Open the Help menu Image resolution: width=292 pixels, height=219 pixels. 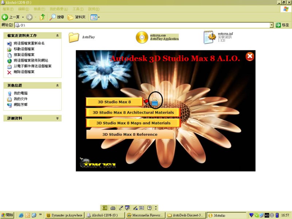click(94, 9)
